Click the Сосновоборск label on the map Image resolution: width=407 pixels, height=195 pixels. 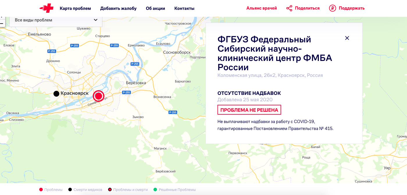[177, 52]
